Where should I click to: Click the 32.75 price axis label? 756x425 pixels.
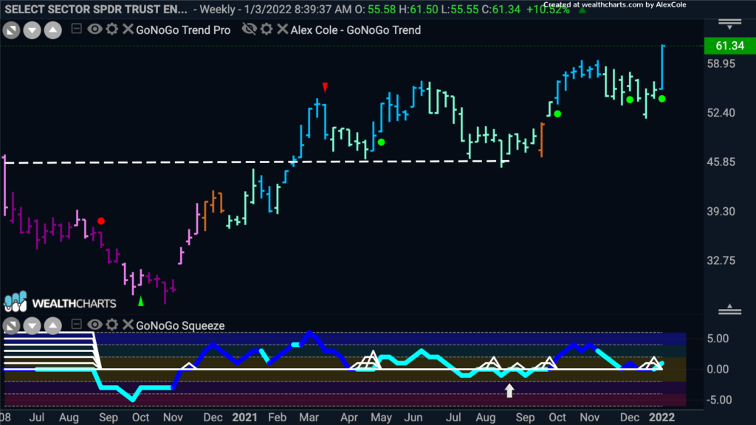pyautogui.click(x=721, y=260)
